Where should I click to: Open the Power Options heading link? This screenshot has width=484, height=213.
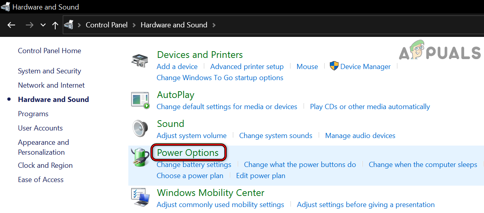(188, 153)
